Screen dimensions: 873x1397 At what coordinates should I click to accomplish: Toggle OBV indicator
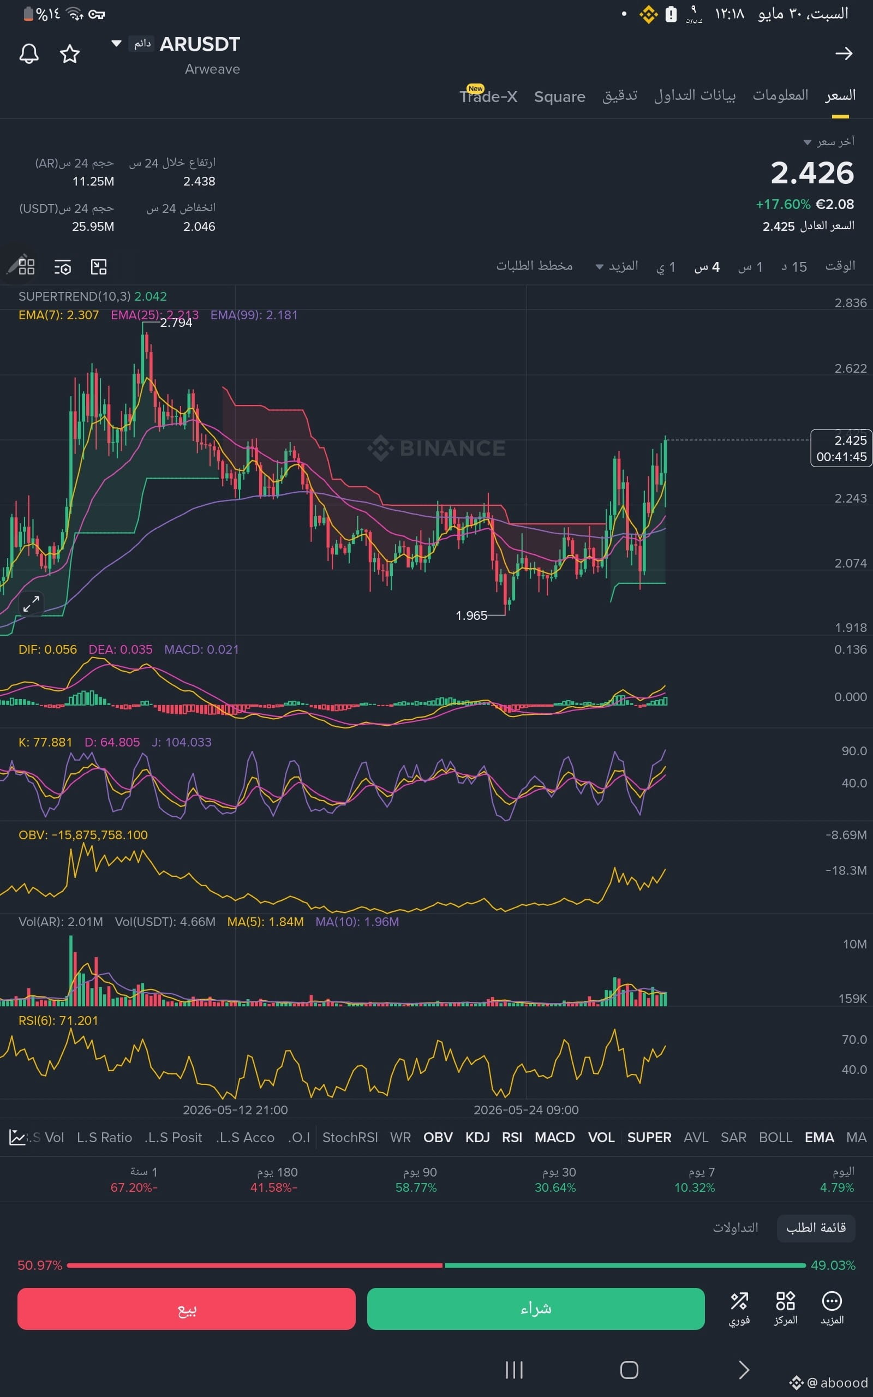[x=438, y=1137]
